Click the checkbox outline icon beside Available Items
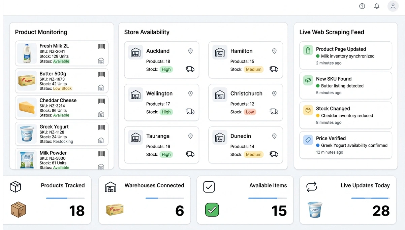 click(209, 187)
